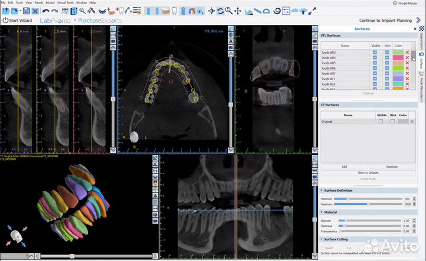This screenshot has height=261, width=426.
Task: Click the Undo arrow icon
Action: click(x=46, y=11)
